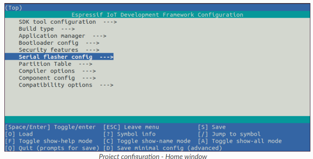
Task: Click the [ESC] Leave menu hint
Action: point(131,127)
